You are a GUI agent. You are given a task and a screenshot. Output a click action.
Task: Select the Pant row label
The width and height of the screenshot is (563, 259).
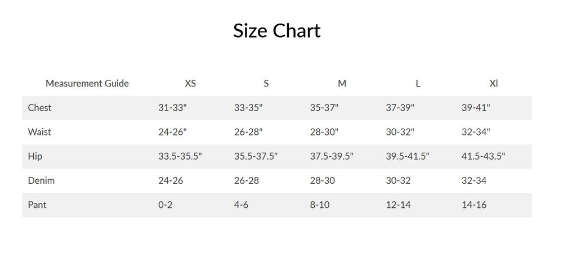37,205
